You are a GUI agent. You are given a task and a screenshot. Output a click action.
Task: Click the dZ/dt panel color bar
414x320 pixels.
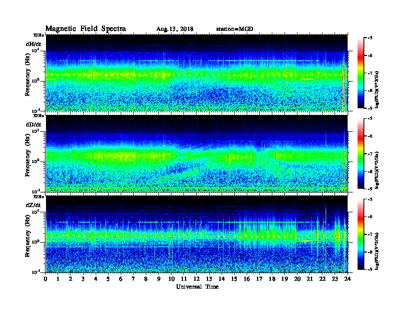(x=360, y=234)
